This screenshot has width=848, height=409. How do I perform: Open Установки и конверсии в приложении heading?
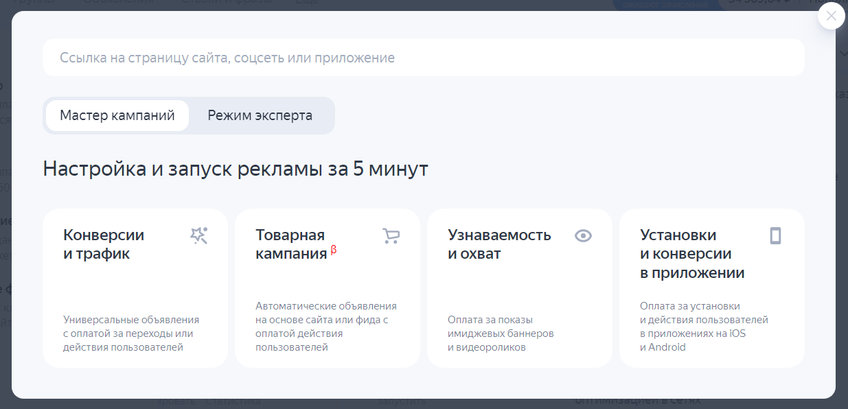692,254
